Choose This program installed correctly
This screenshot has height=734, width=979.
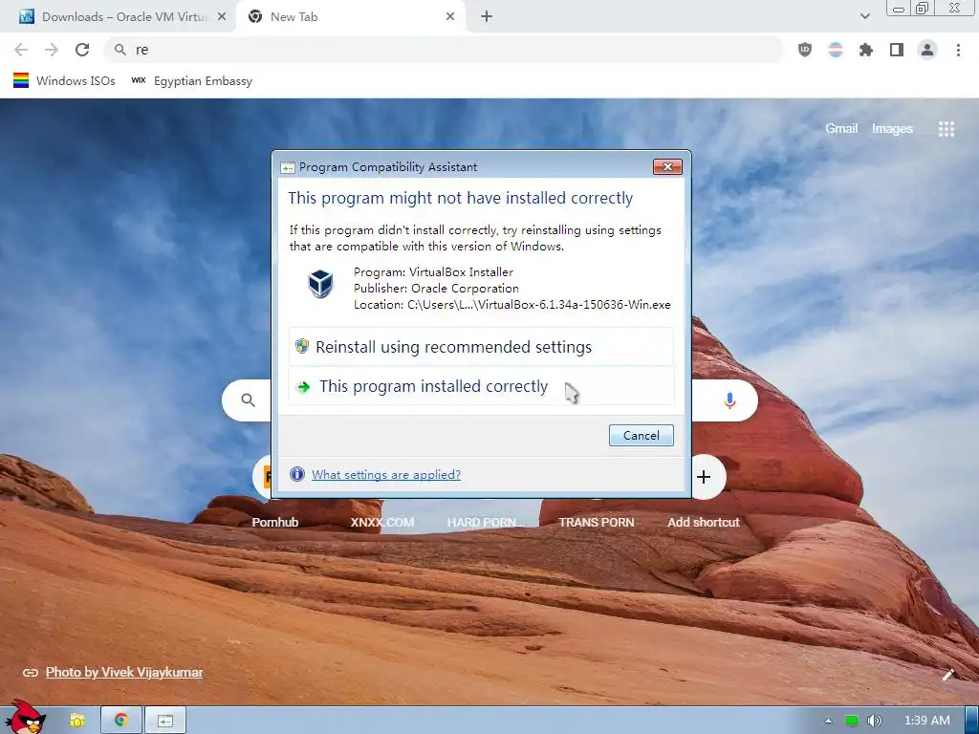pos(481,386)
